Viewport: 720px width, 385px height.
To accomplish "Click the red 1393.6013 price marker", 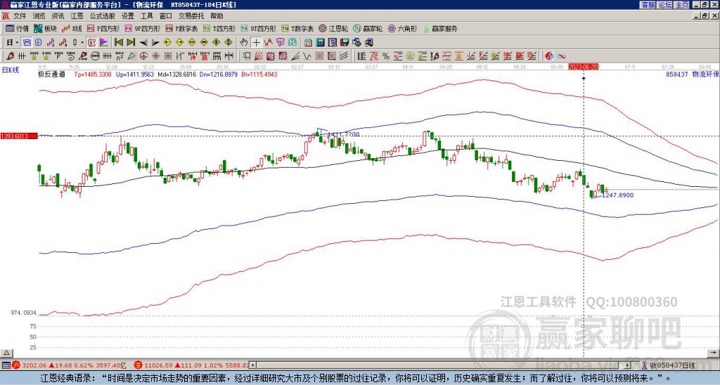I will coord(19,136).
